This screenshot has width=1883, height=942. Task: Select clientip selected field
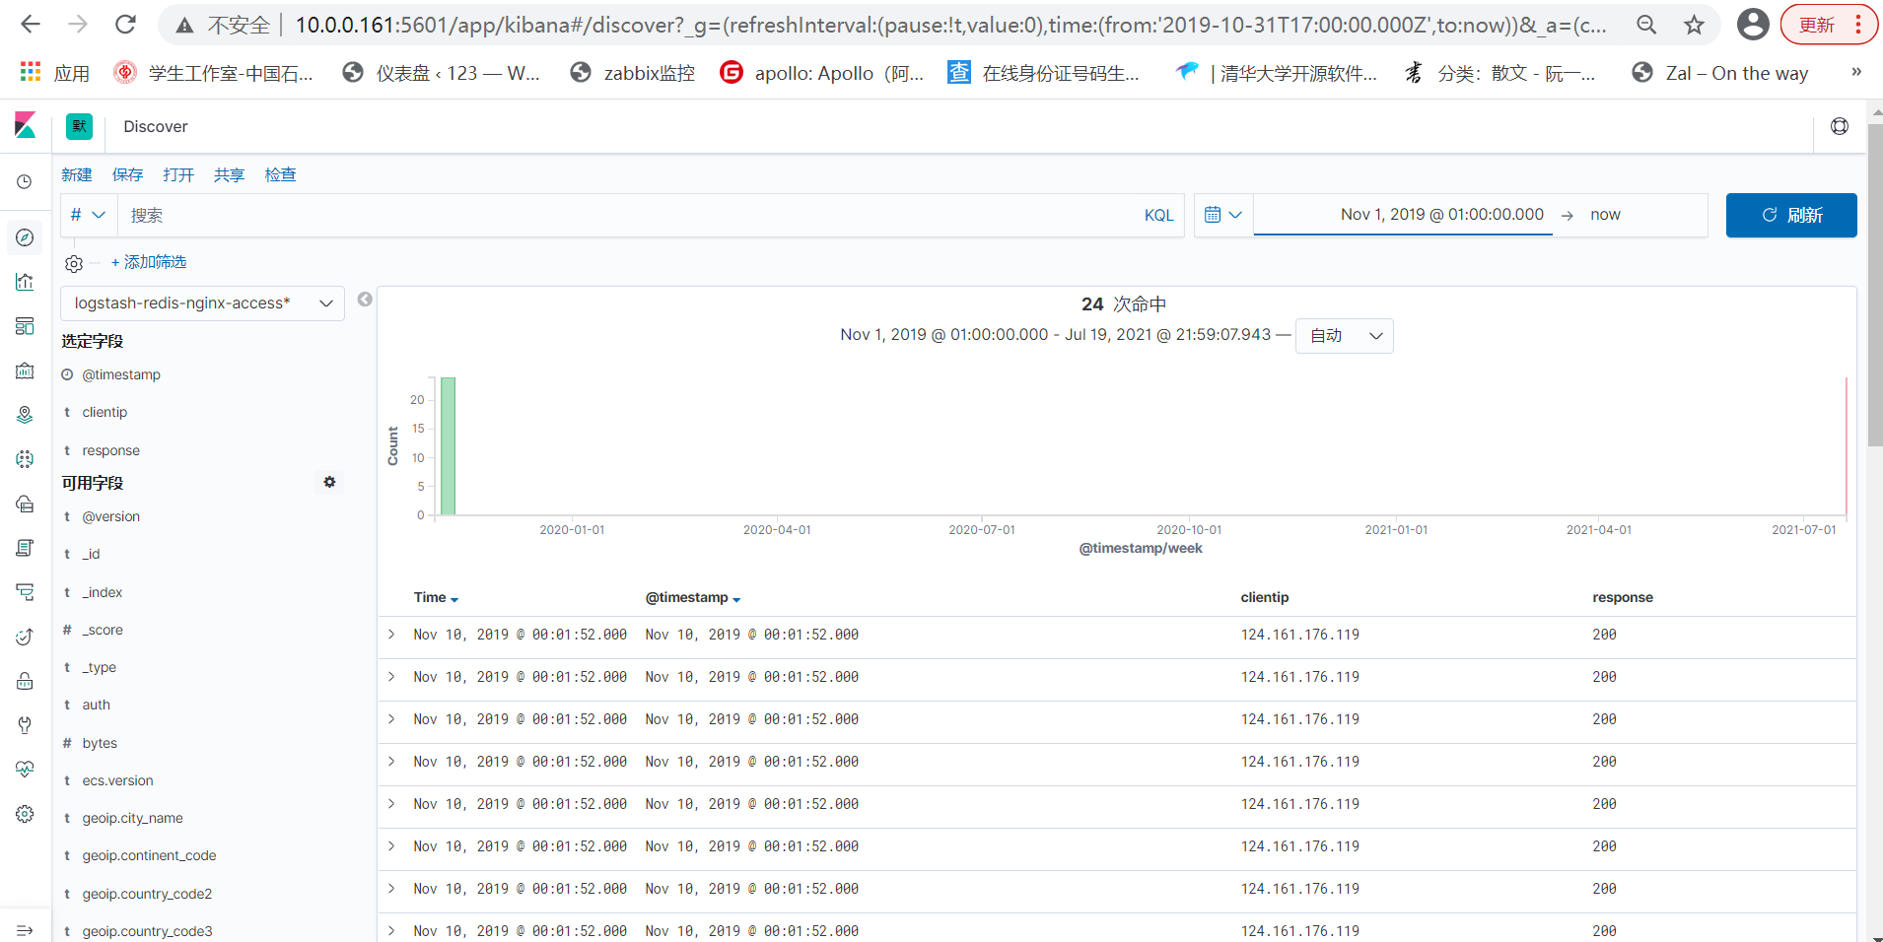(105, 412)
